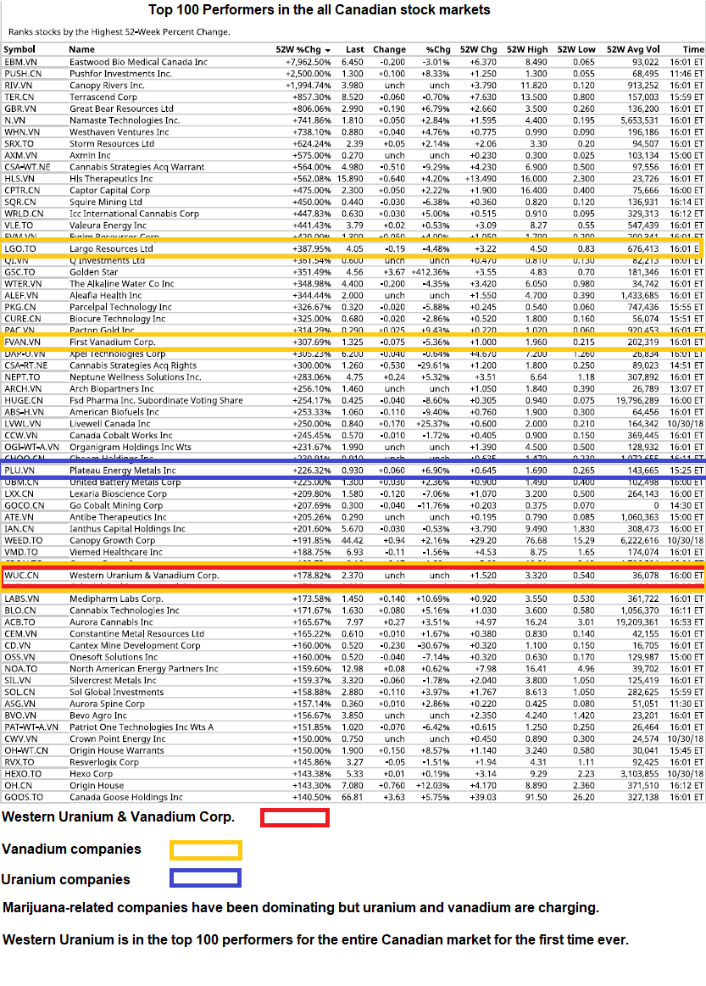This screenshot has height=986, width=706.
Task: Click the Vanadium companies legend label
Action: [x=71, y=849]
